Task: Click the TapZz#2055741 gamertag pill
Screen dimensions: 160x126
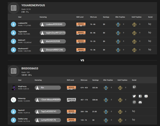Action: tap(48, 112)
